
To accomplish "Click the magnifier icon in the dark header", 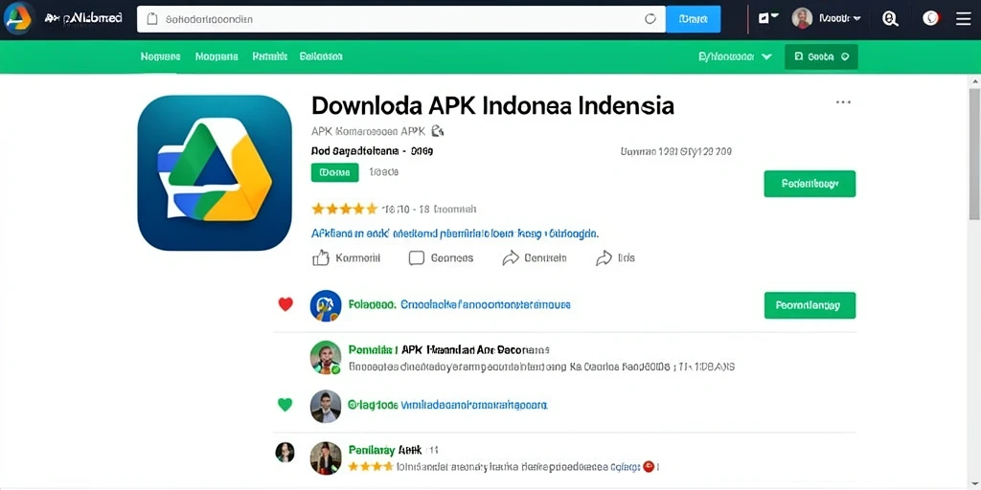I will [x=890, y=19].
